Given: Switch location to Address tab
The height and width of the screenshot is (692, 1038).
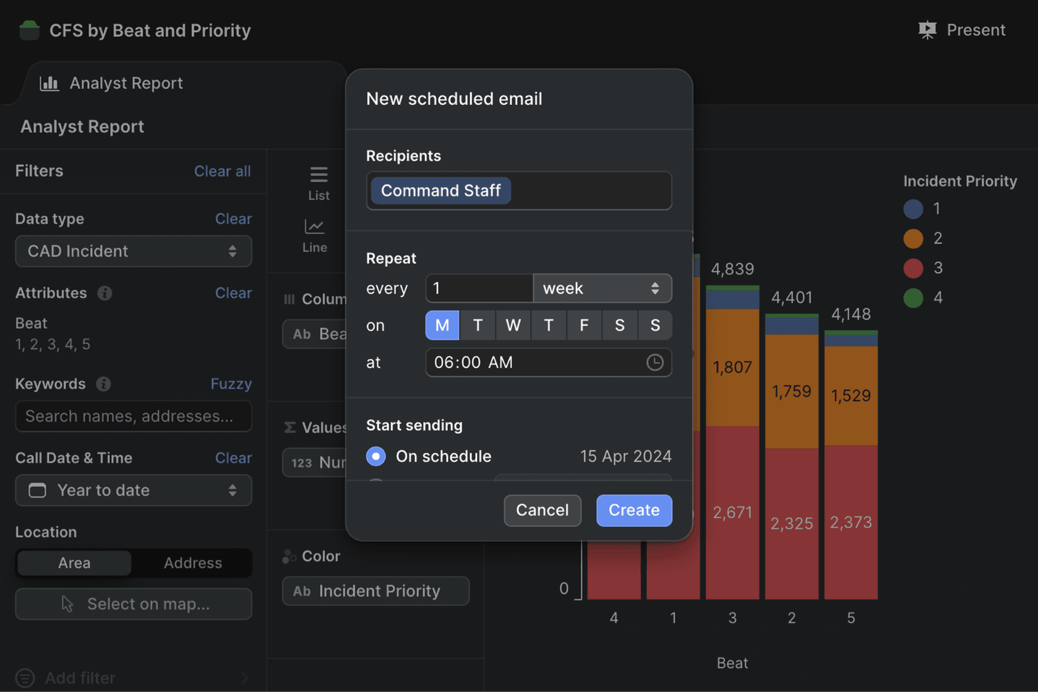Looking at the screenshot, I should click(x=193, y=563).
